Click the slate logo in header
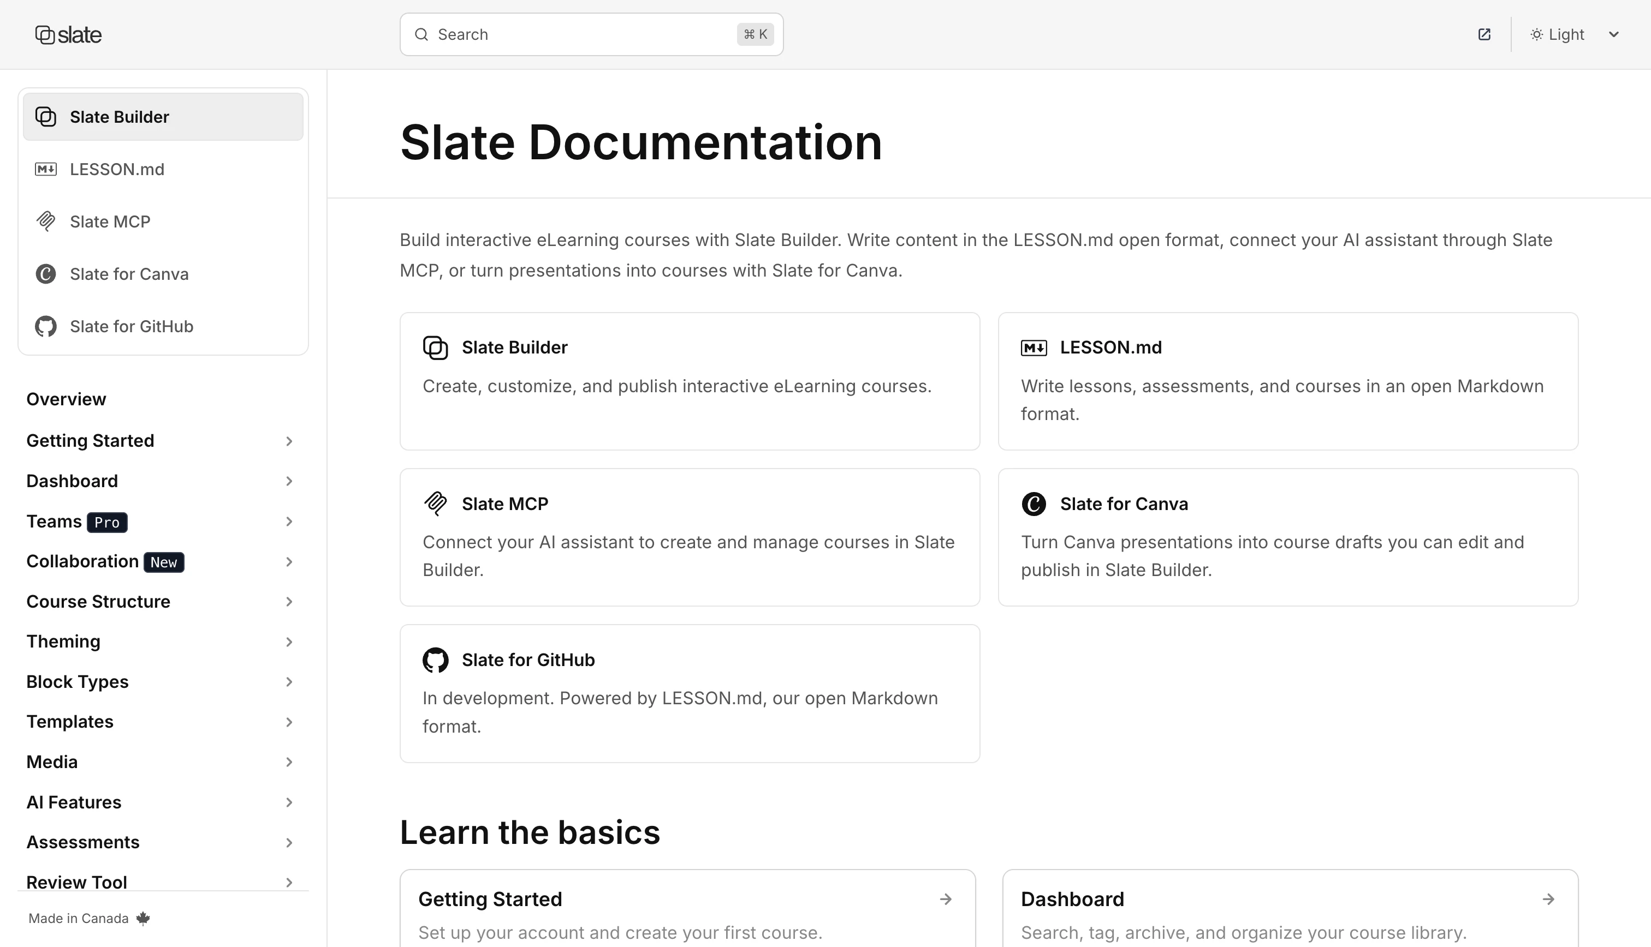 [68, 34]
